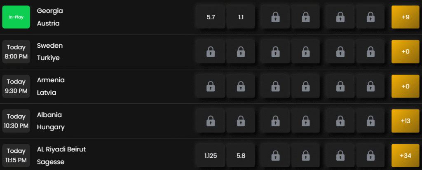The height and width of the screenshot is (170, 422).
Task: Click first lock icon in Albania row
Action: coord(211,121)
